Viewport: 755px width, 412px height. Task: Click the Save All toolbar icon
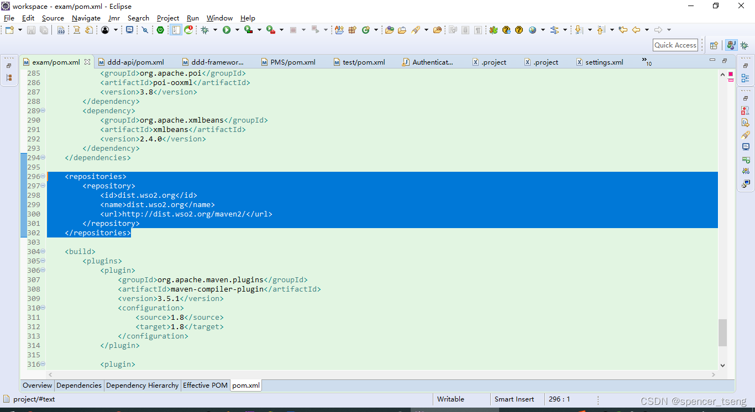click(x=43, y=30)
